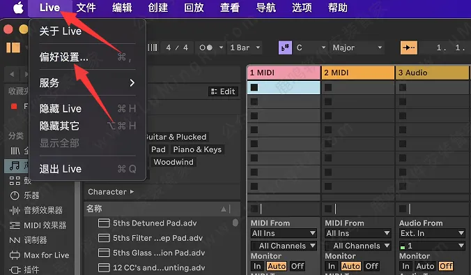Open 3 Audio input channel 1 dropdown

(x=432, y=246)
